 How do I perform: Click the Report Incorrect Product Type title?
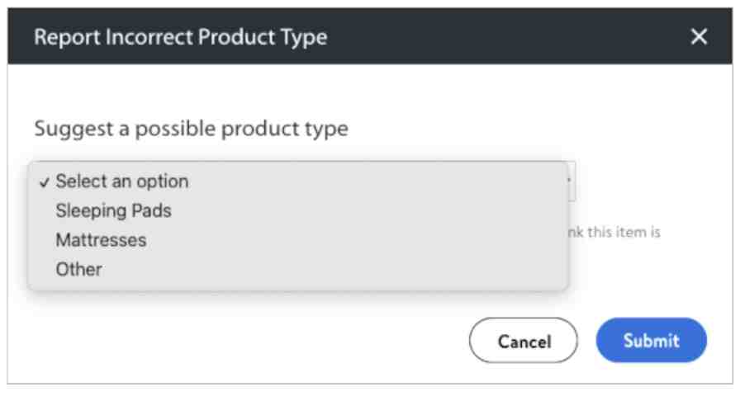(180, 37)
